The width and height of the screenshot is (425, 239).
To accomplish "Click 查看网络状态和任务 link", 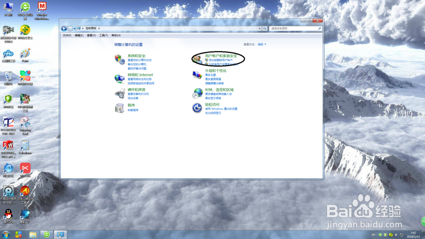I will 139,79.
